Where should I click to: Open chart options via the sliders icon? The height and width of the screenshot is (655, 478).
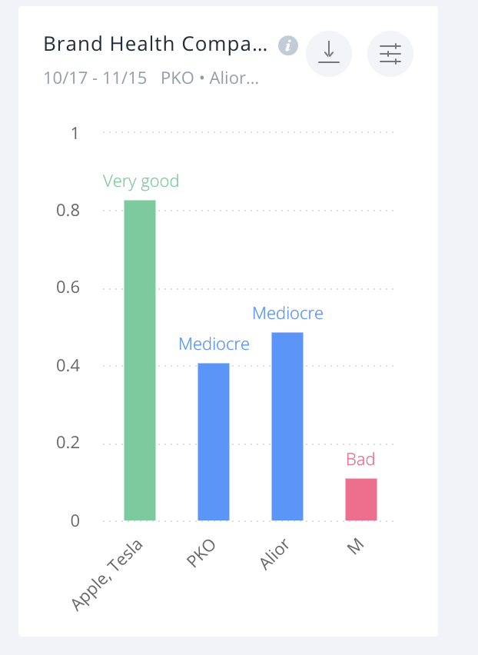pyautogui.click(x=390, y=53)
